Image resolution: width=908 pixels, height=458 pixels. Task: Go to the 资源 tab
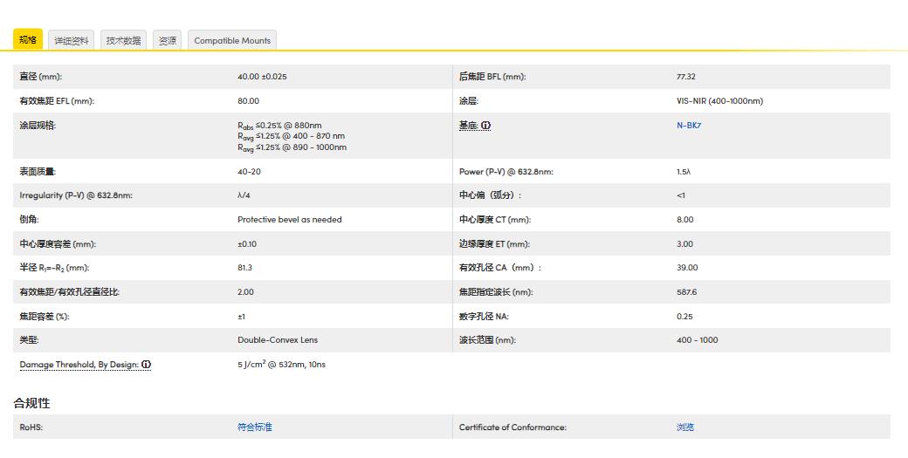click(167, 41)
